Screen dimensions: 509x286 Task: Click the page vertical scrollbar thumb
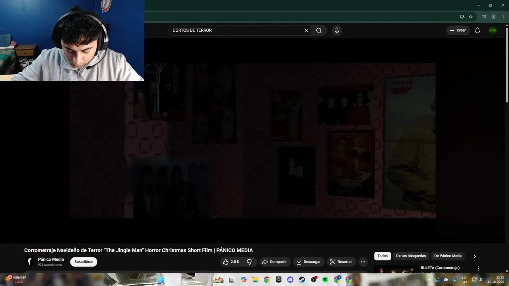click(x=507, y=66)
